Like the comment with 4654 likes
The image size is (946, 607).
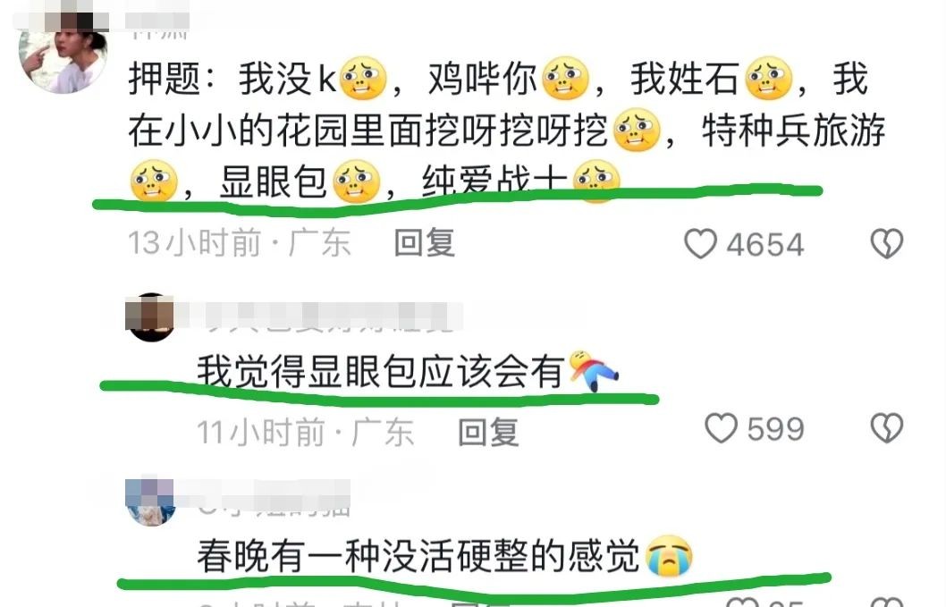click(x=700, y=244)
